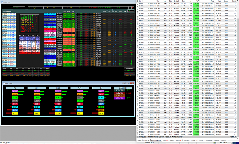Screen dimensions: 239x144
Task: Open the Exposure tab
Action: (146, 140)
